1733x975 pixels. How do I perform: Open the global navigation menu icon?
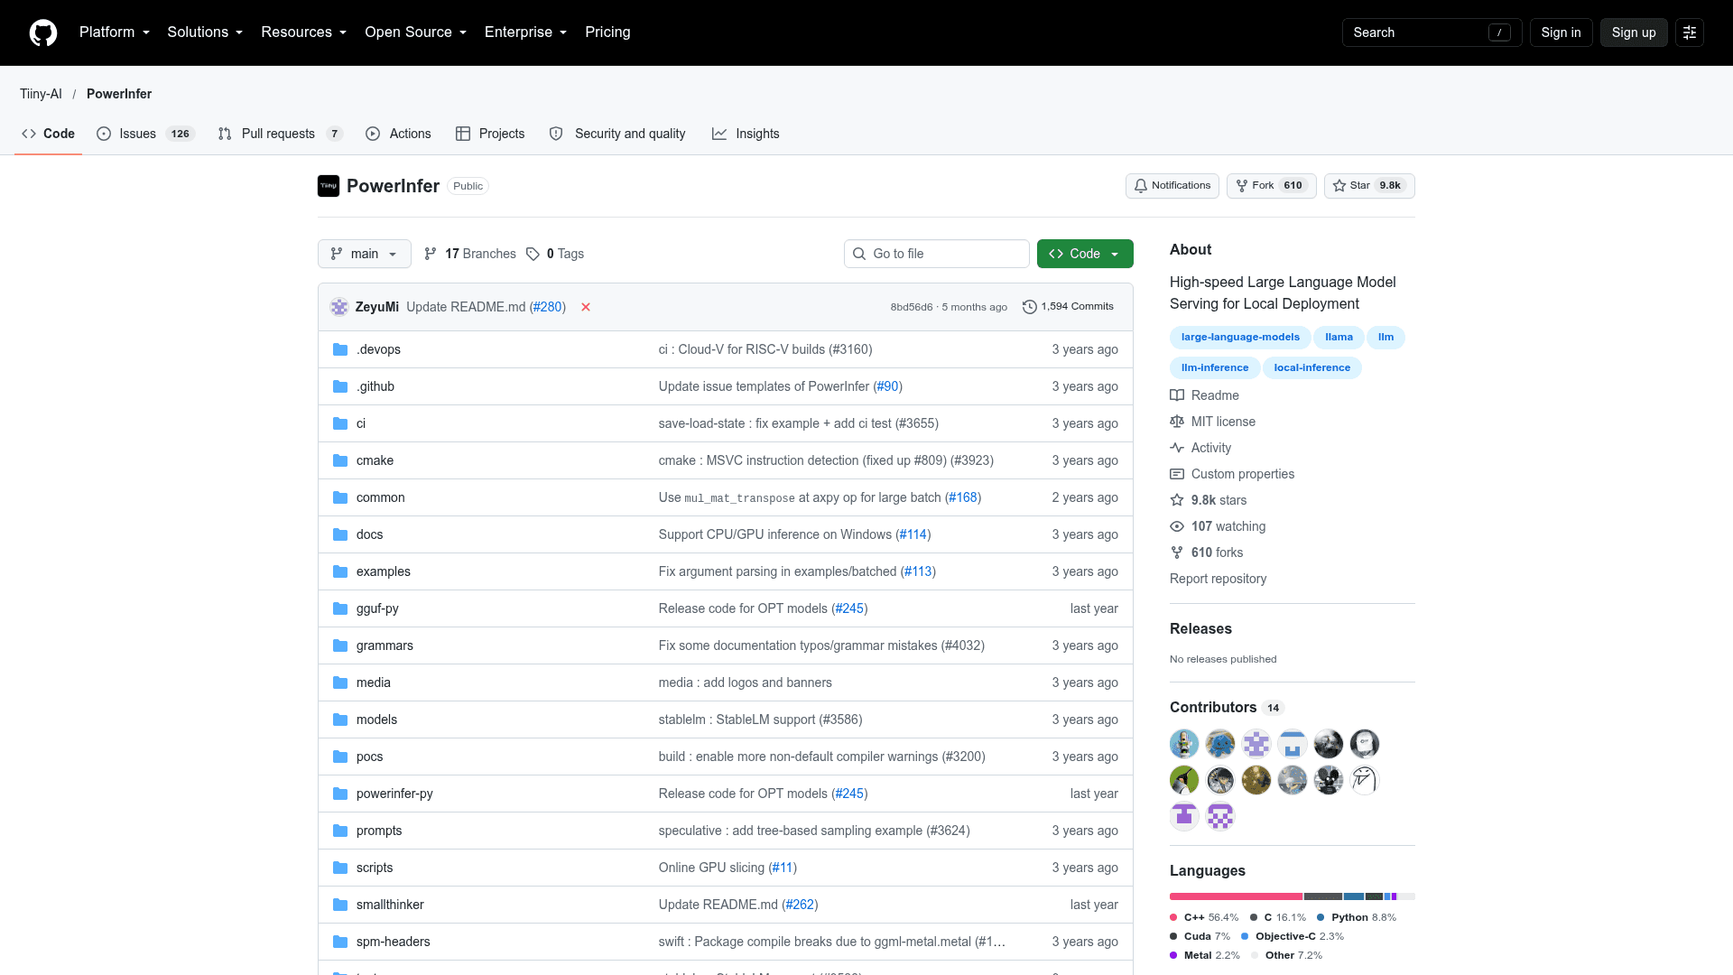point(1690,32)
